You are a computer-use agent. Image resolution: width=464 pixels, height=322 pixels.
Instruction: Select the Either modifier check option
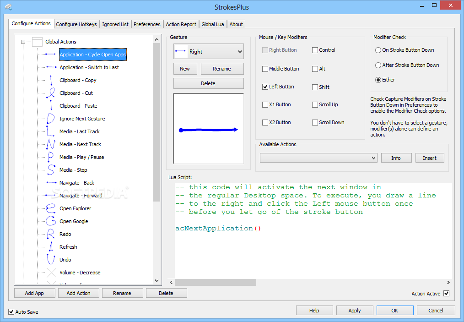pos(378,80)
